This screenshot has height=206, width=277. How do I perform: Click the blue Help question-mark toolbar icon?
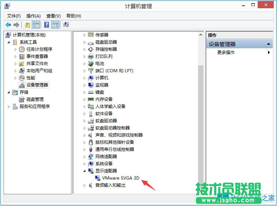(x=46, y=25)
